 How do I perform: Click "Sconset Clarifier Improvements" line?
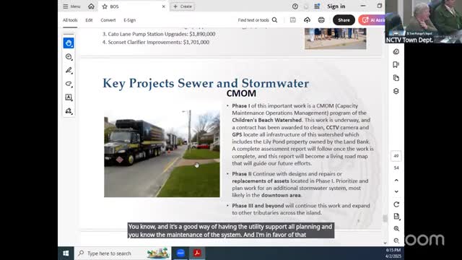pos(156,42)
